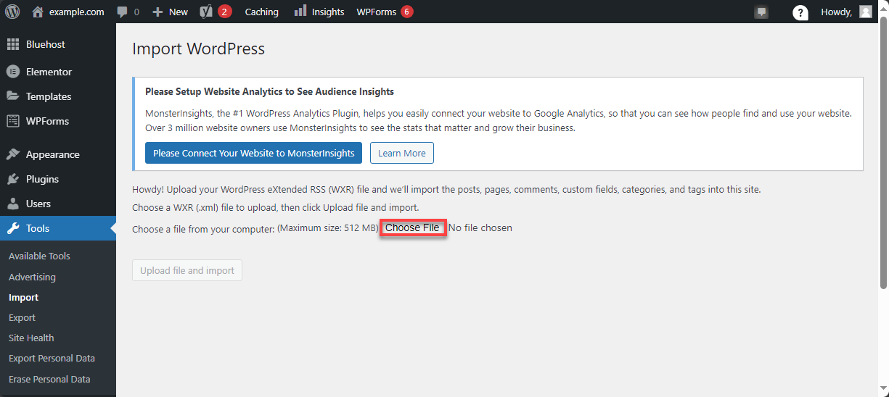Click the Tools wrench icon
Screen dimensions: 889x397
(13, 228)
